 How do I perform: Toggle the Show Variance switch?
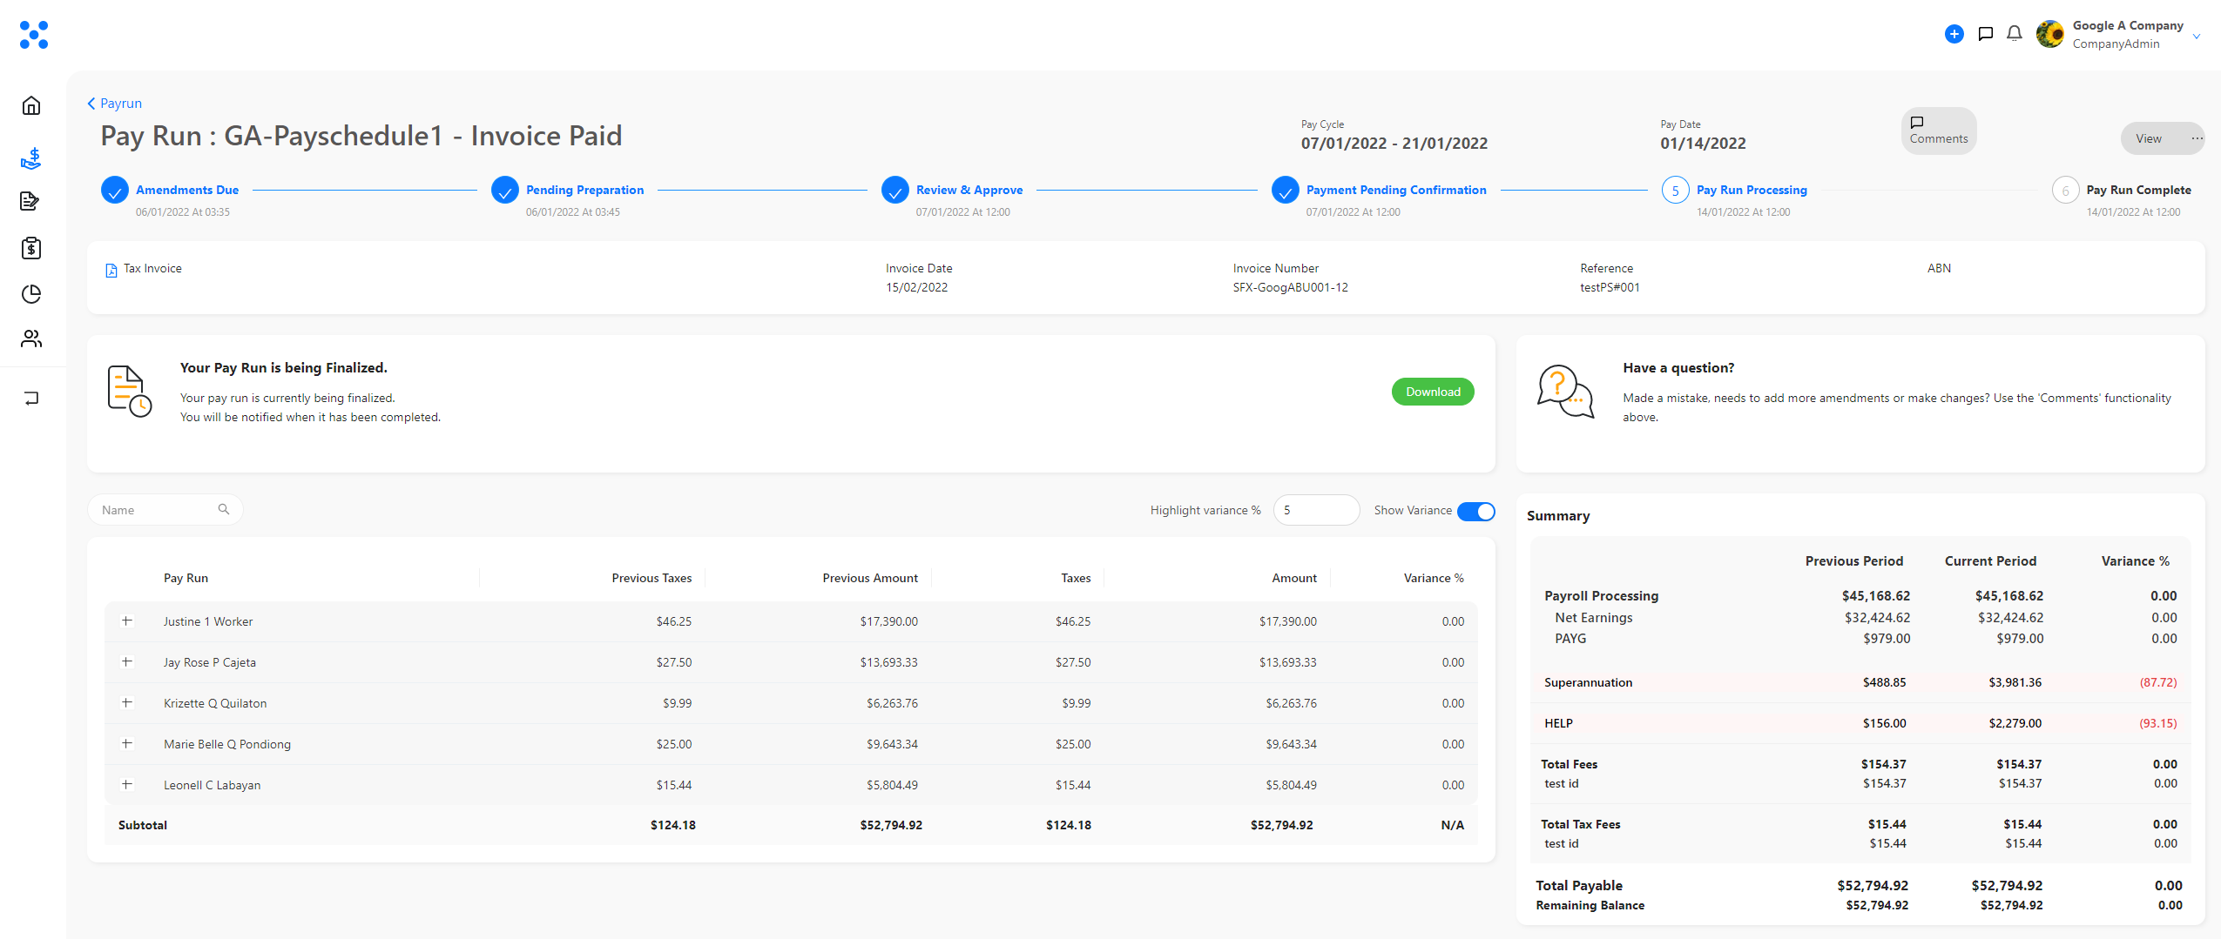[x=1475, y=511]
